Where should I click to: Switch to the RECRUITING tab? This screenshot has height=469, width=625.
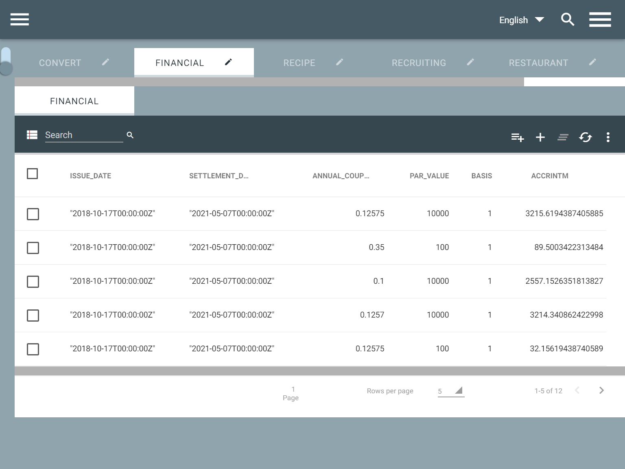419,63
